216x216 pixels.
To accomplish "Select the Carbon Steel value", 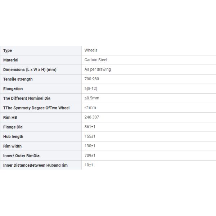I will 96,60.
